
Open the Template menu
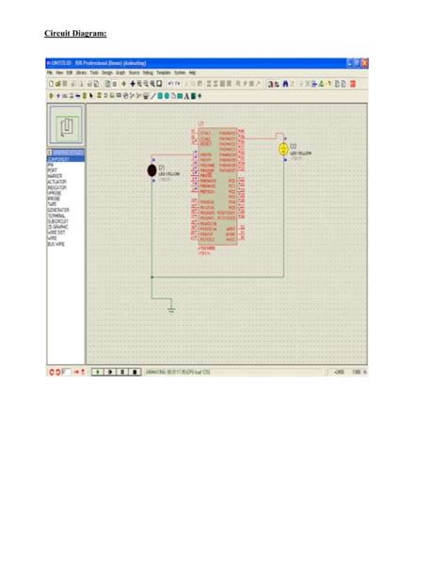click(164, 72)
